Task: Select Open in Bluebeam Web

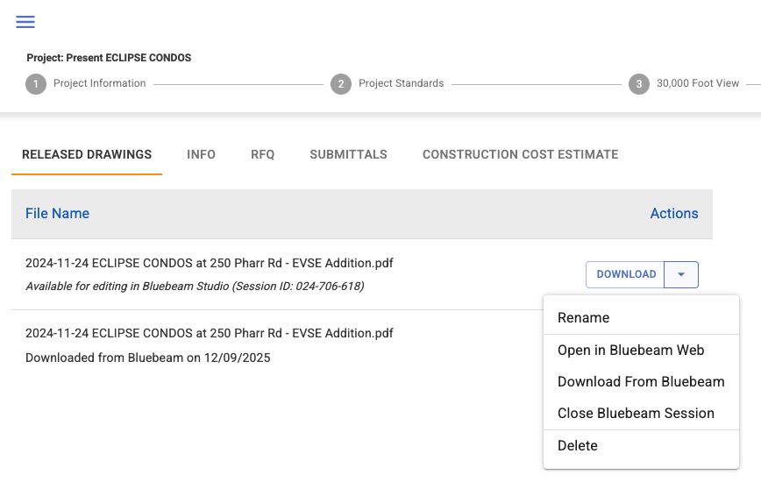Action: [630, 351]
